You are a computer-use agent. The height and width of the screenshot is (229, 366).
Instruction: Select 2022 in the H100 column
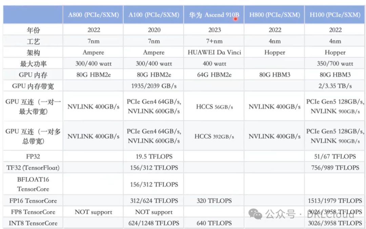point(335,30)
